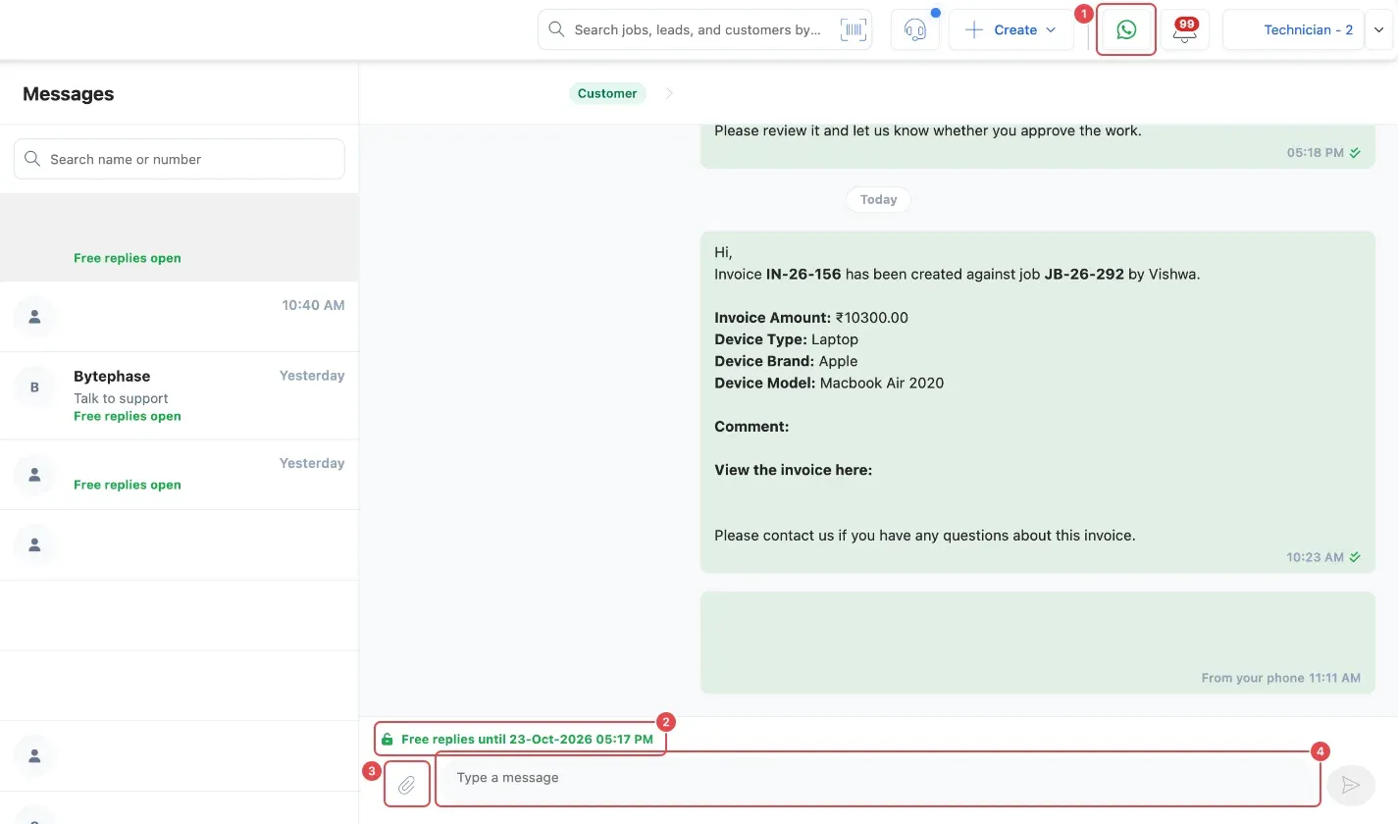Open the conversation timestamped 10:40 AM

click(180, 317)
